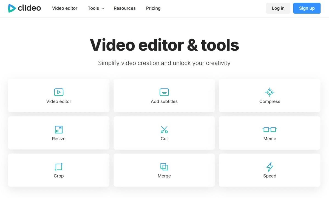Open the Pricing page link
The height and width of the screenshot is (198, 329).
(x=153, y=8)
